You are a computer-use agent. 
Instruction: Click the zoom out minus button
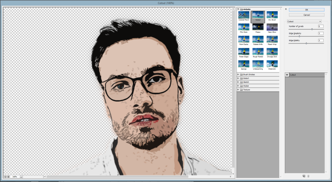click(x=6, y=176)
